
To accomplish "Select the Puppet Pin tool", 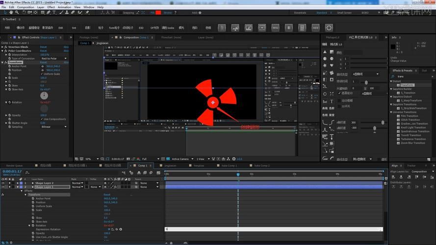I will 87,13.
